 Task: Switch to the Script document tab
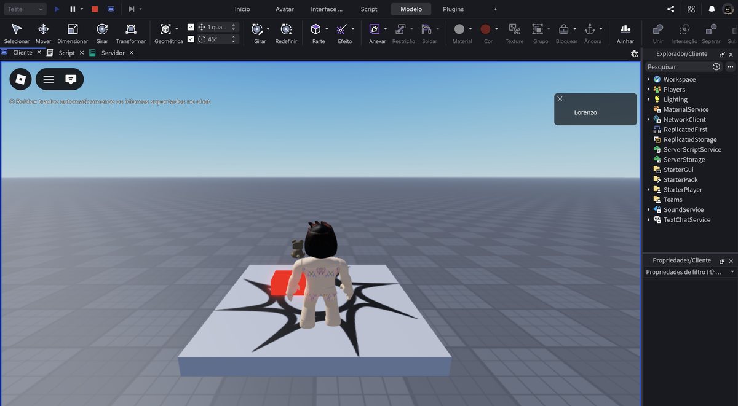[66, 53]
